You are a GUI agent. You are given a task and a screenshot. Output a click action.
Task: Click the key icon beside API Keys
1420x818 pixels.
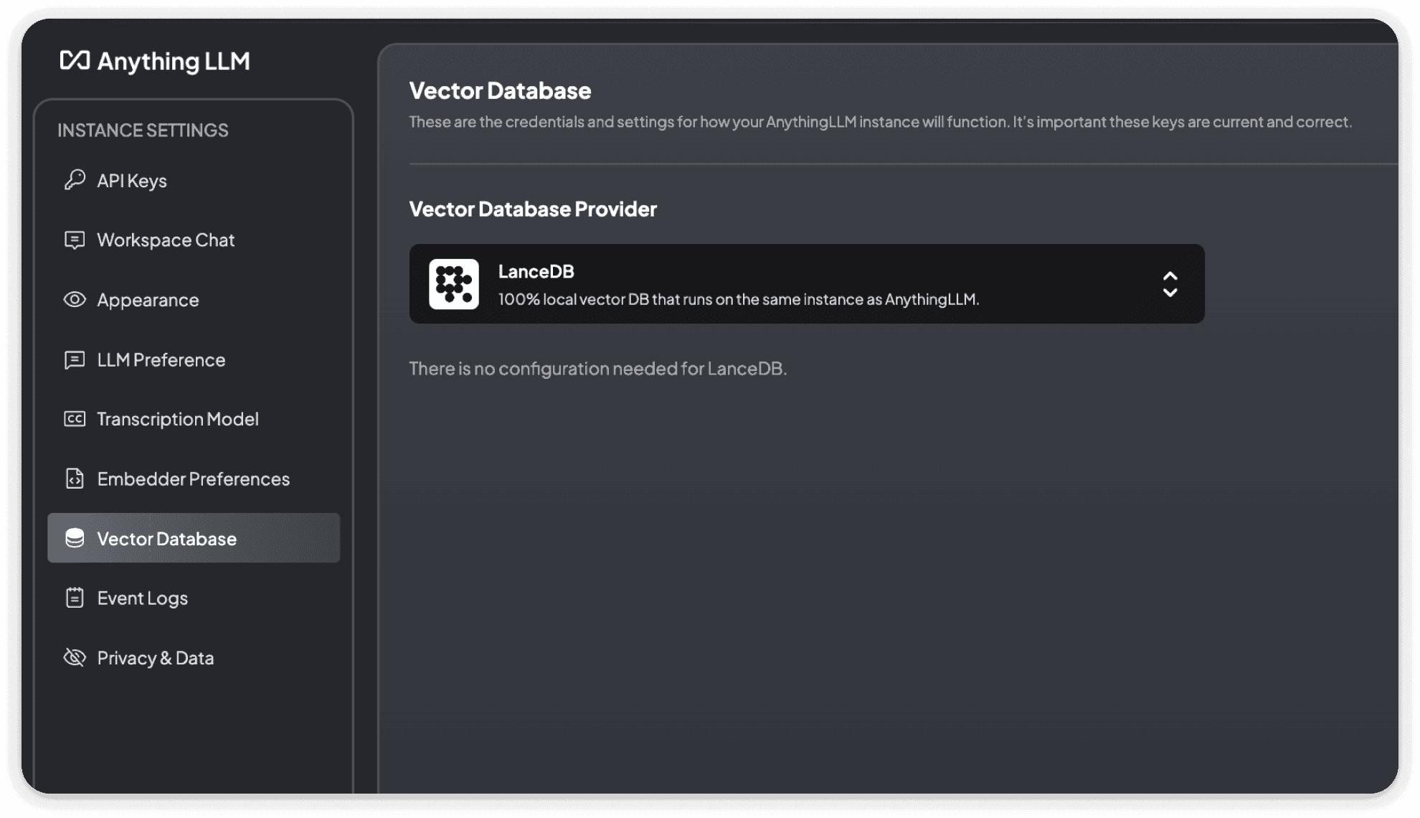(75, 180)
